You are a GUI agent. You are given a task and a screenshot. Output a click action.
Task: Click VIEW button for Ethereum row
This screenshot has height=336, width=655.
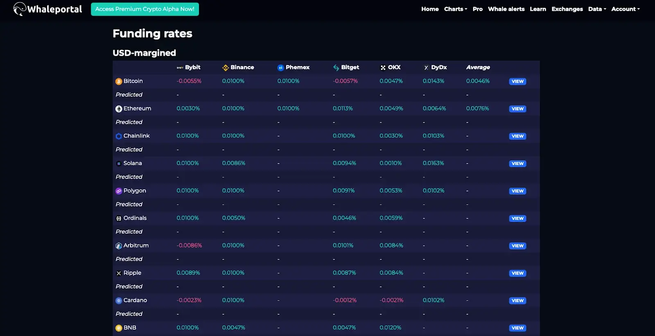click(517, 109)
